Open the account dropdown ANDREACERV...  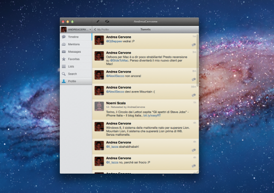[x=80, y=29]
